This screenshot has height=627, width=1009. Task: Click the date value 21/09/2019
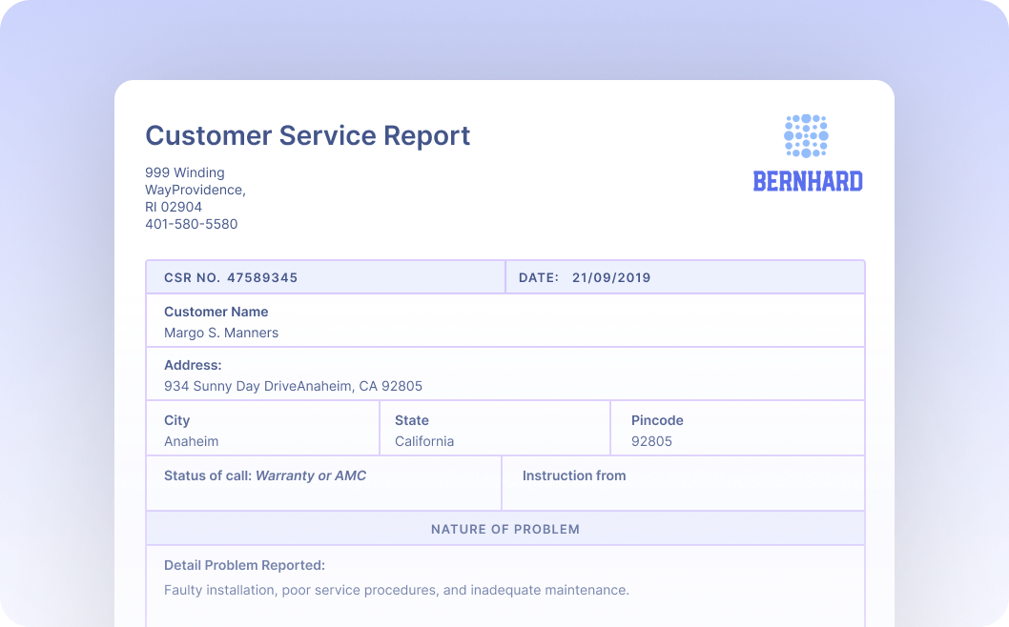coord(610,278)
